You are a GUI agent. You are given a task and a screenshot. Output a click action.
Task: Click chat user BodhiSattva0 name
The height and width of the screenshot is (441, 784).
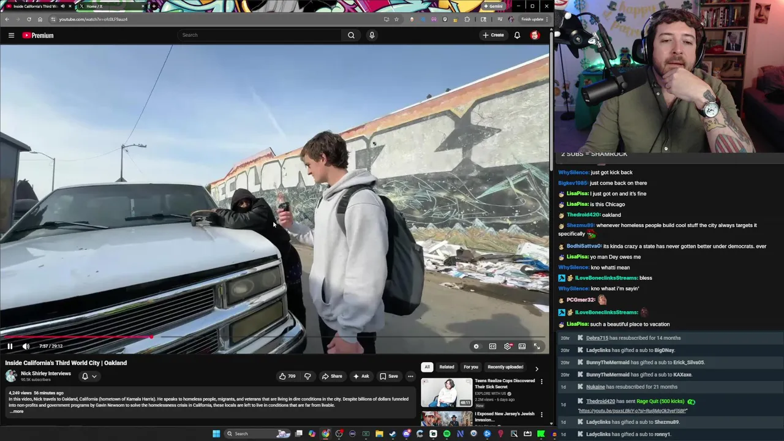tap(584, 246)
